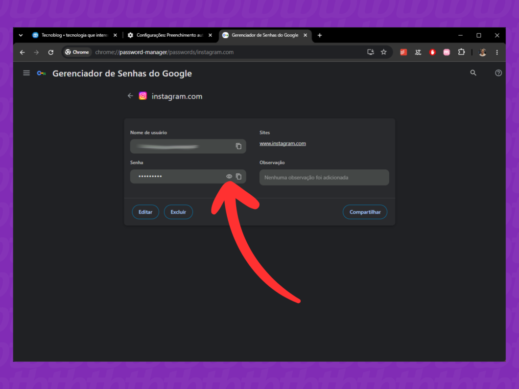Click the Sites label

pos(264,132)
